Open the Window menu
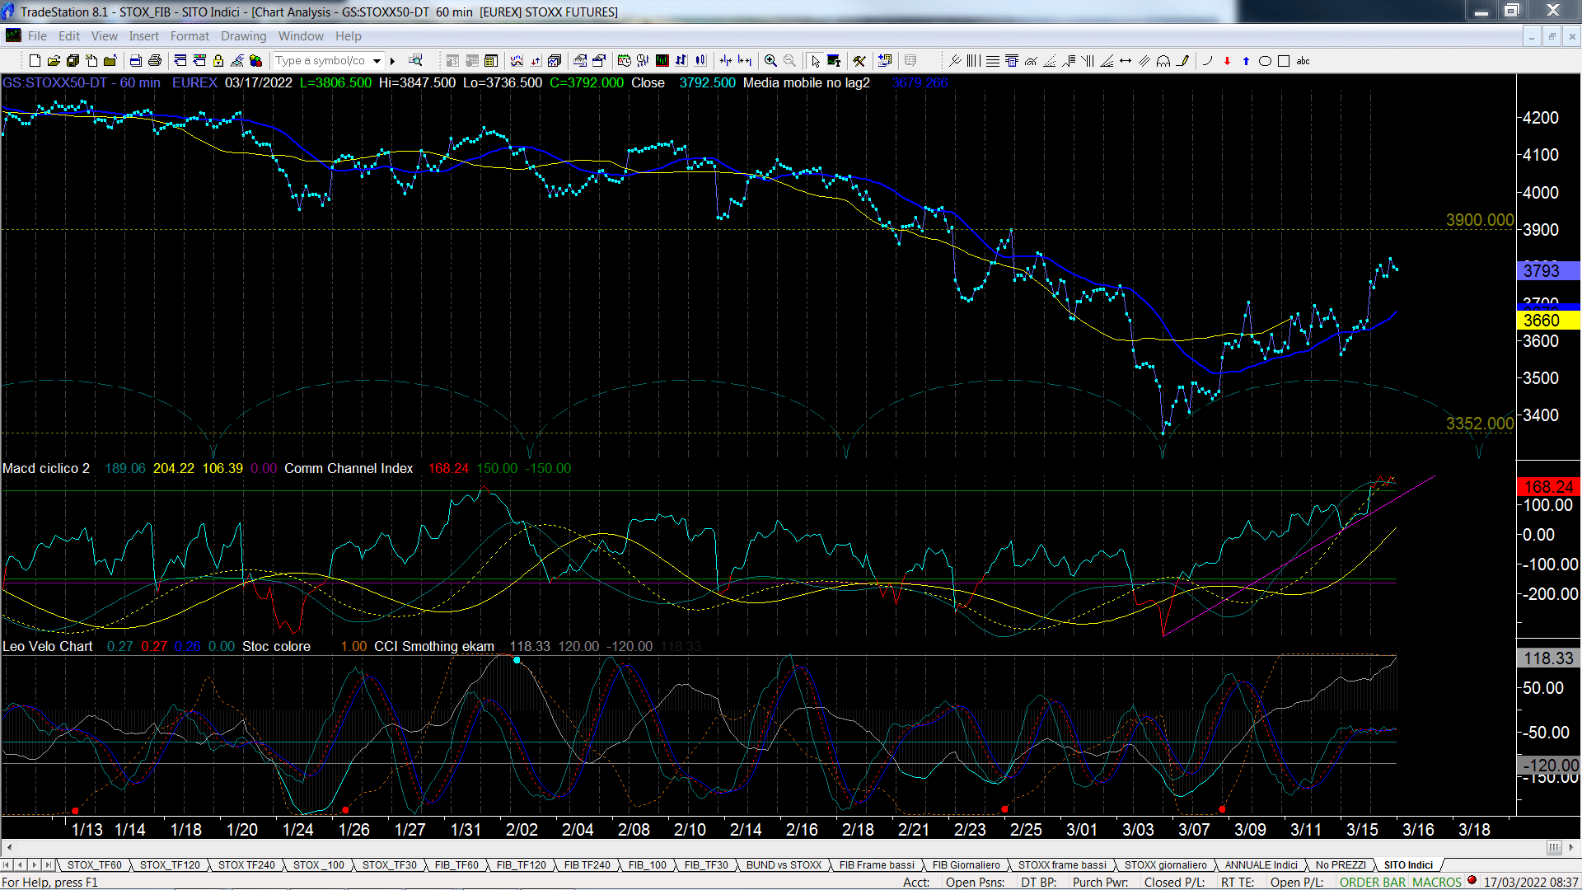 point(301,36)
